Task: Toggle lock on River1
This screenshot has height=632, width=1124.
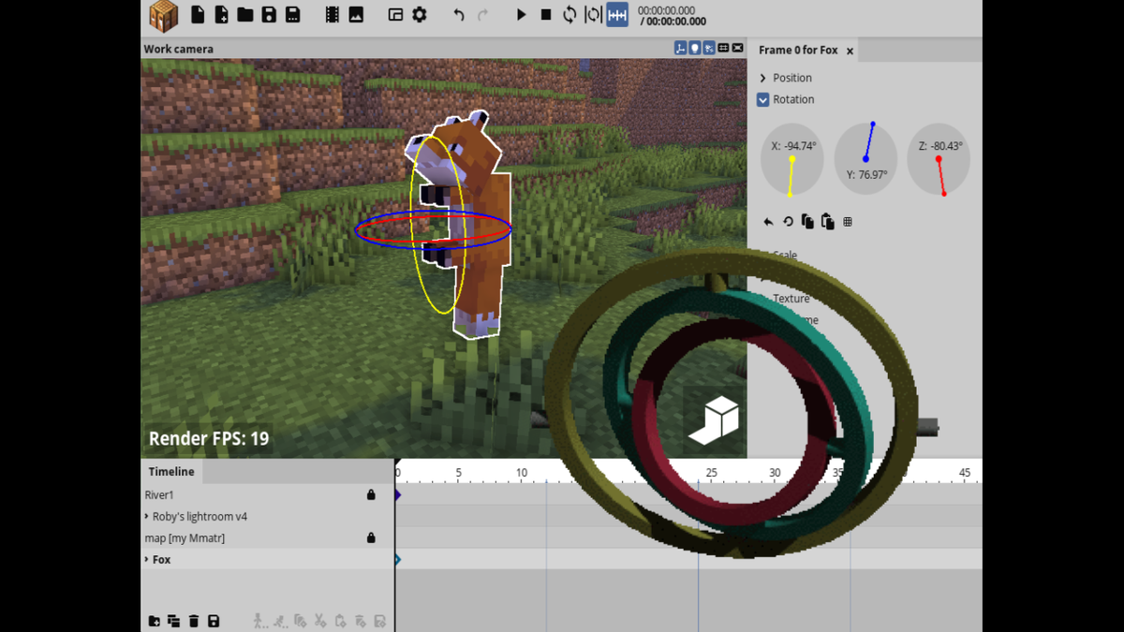Action: point(371,494)
